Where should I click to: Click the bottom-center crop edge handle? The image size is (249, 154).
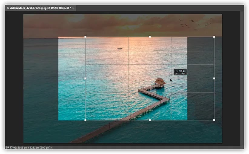point(150,120)
